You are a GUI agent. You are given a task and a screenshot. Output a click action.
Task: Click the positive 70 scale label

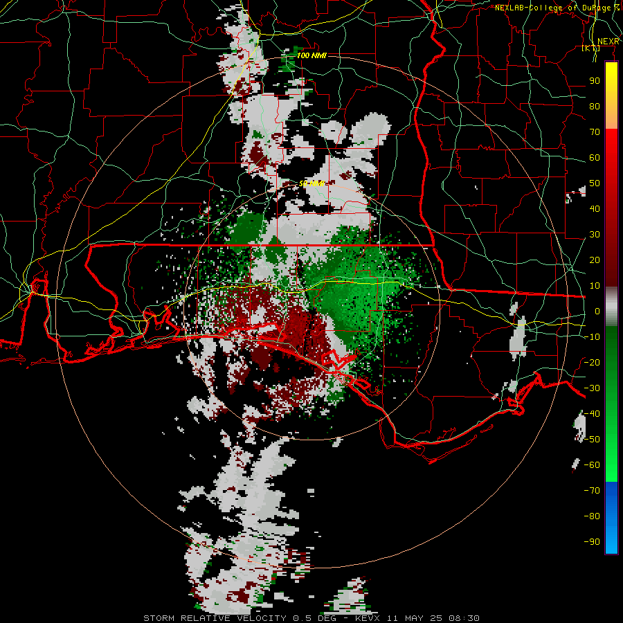[x=595, y=132]
